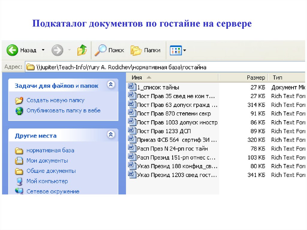Open Поиск search magnifier
This screenshot has height=230, width=307.
coord(109,50)
